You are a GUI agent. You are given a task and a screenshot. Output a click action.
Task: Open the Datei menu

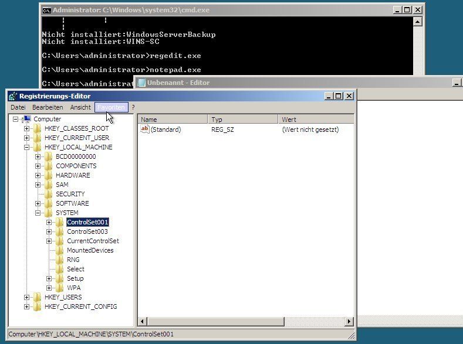[18, 107]
